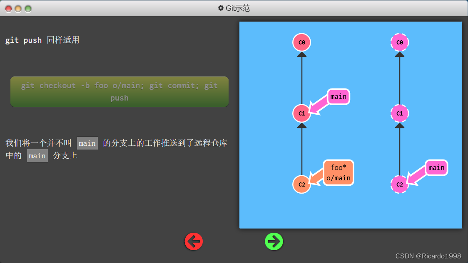Click text '我们将一个并不叫'
The height and width of the screenshot is (263, 468).
tap(38, 143)
